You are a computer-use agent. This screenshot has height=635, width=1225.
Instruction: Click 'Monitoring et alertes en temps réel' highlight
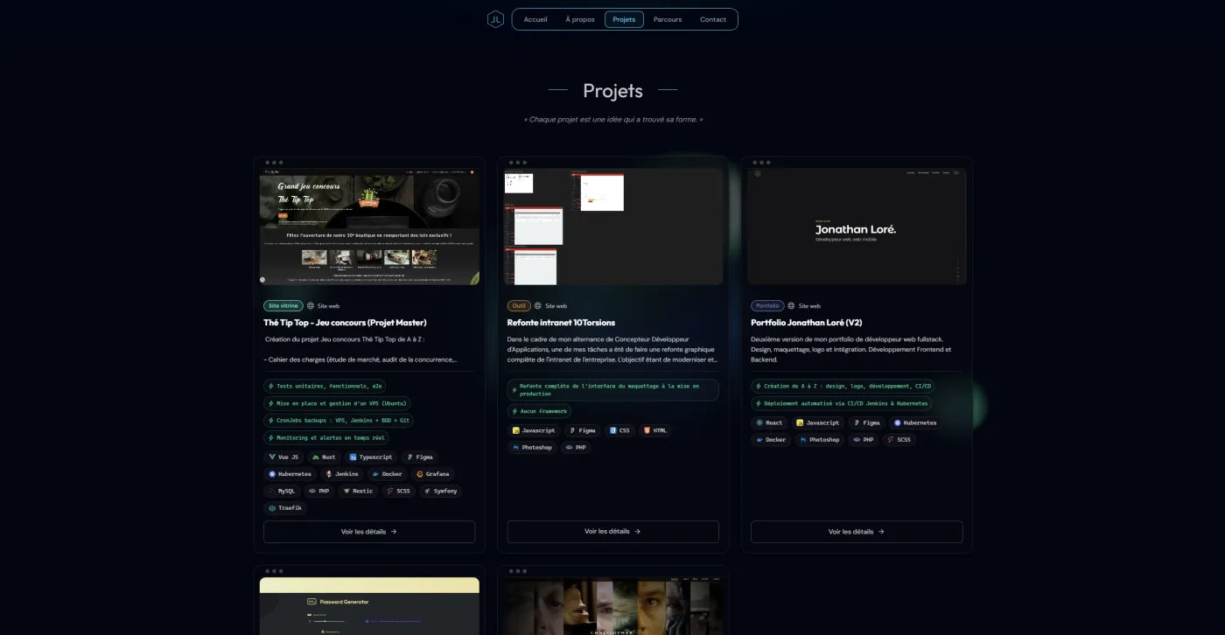326,437
